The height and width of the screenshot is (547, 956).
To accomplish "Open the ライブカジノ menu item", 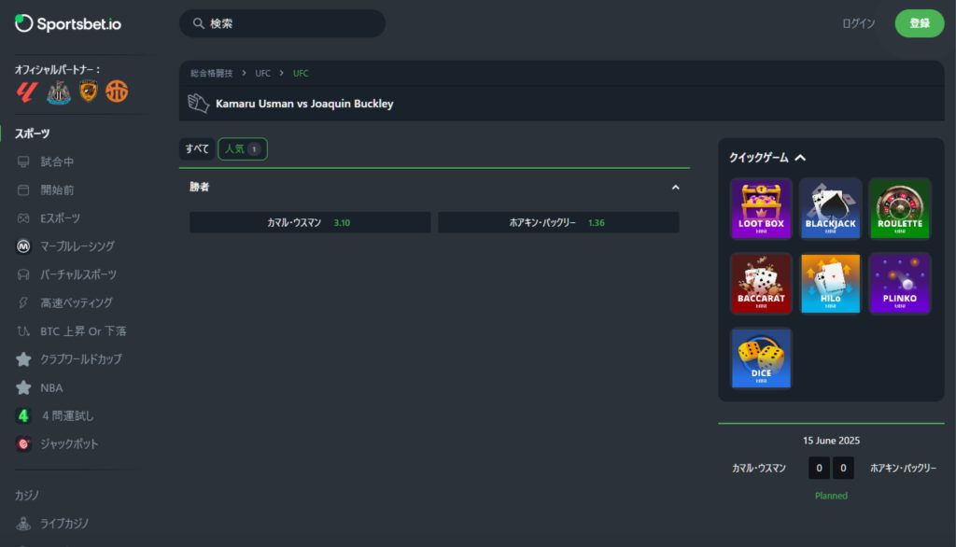I will click(64, 524).
